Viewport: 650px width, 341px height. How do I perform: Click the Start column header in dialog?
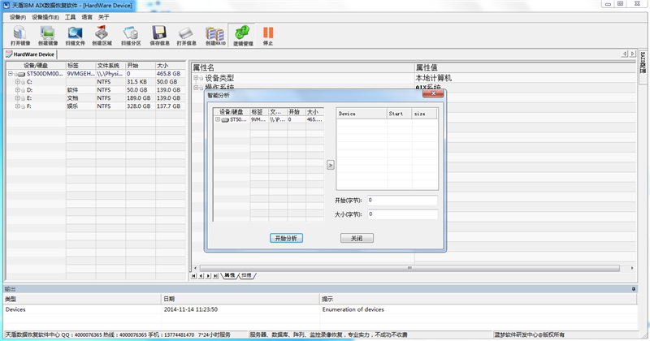click(400, 114)
